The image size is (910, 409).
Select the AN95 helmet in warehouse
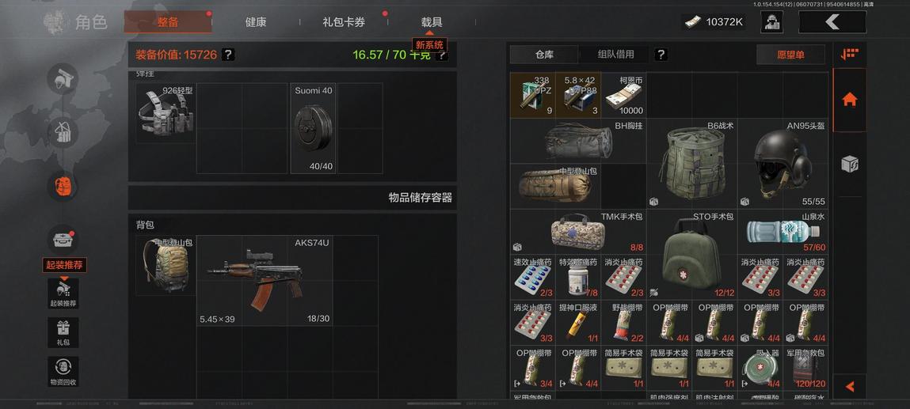[x=783, y=164]
